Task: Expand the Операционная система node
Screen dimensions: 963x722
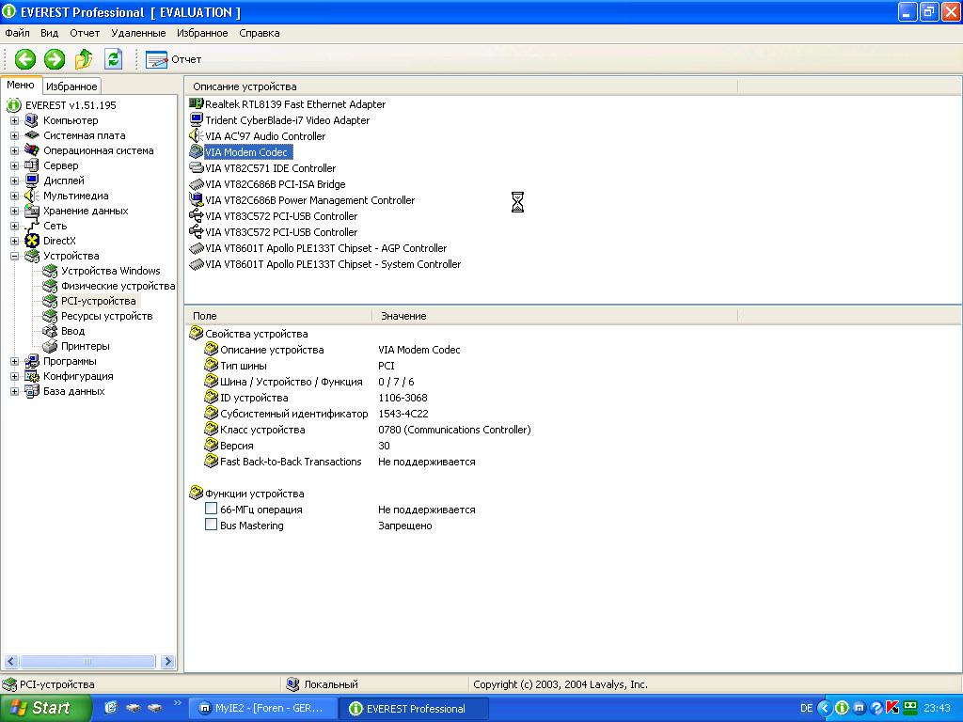Action: point(14,150)
